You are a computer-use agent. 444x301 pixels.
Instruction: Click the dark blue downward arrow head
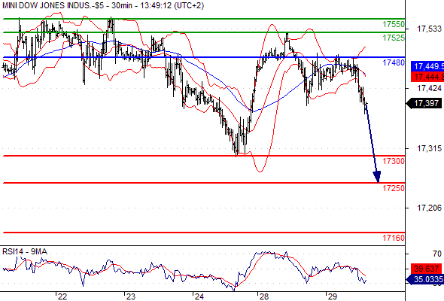coord(377,177)
